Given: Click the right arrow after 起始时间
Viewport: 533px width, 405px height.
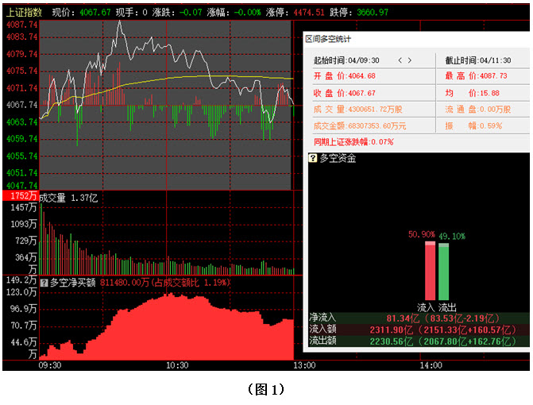Looking at the screenshot, I should 410,60.
